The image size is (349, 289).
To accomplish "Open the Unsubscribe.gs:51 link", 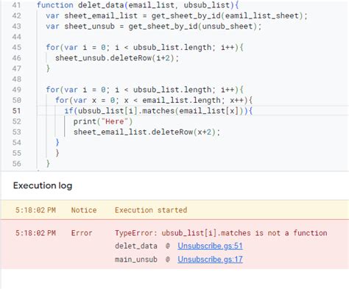I will coord(210,246).
